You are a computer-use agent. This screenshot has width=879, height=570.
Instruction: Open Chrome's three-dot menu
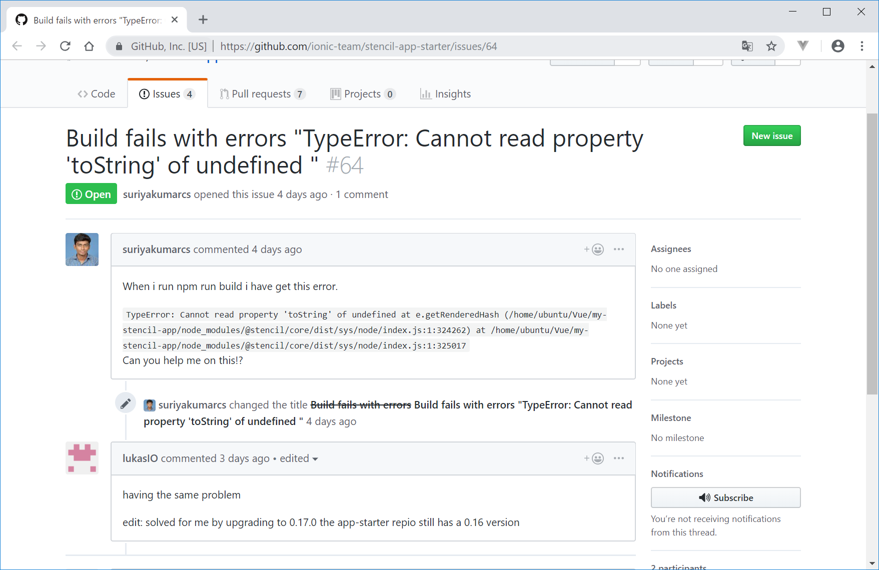tap(861, 46)
